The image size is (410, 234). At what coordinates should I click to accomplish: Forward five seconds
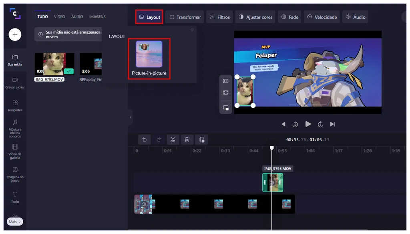[321, 124]
